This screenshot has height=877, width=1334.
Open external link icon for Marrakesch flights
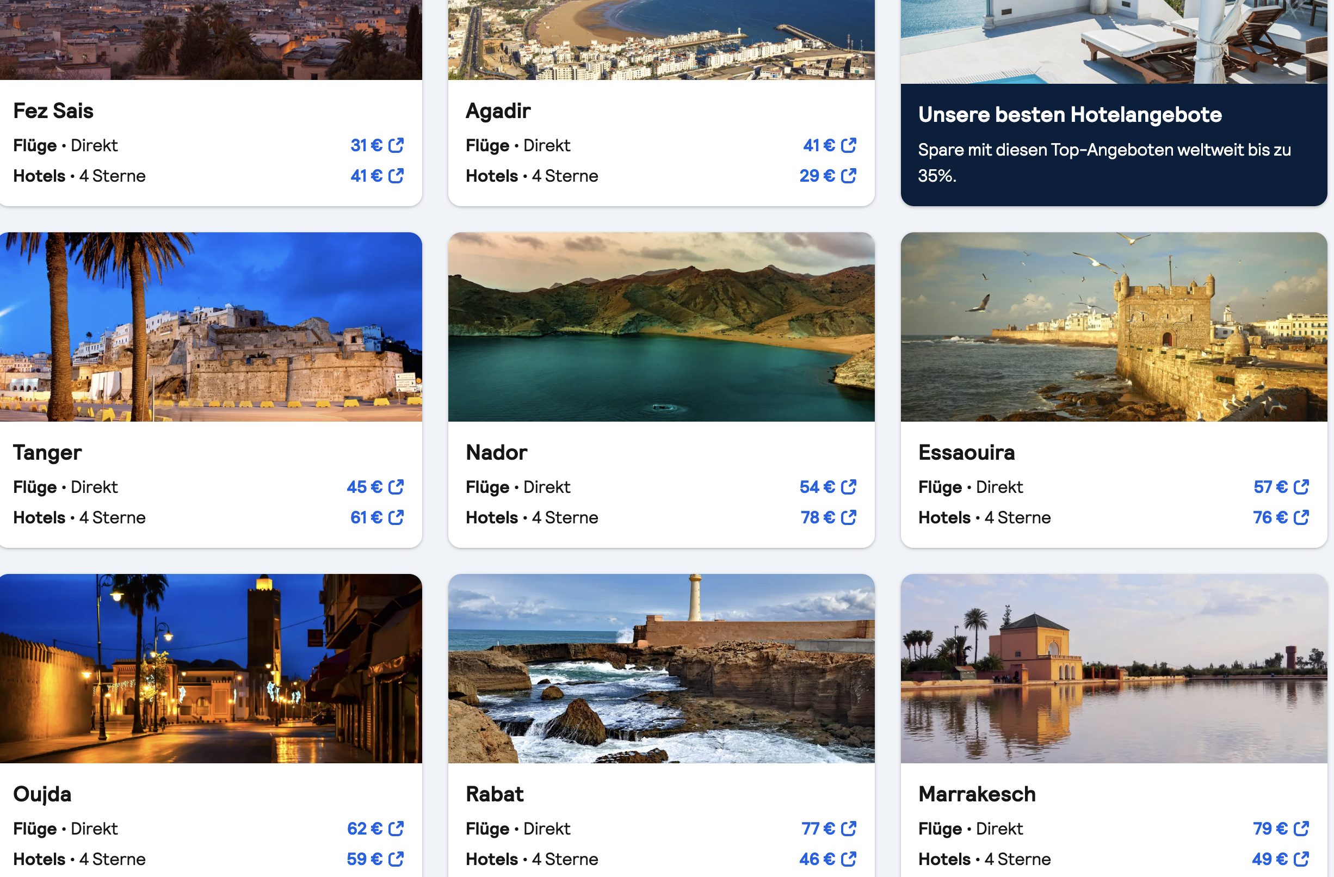click(x=1301, y=827)
